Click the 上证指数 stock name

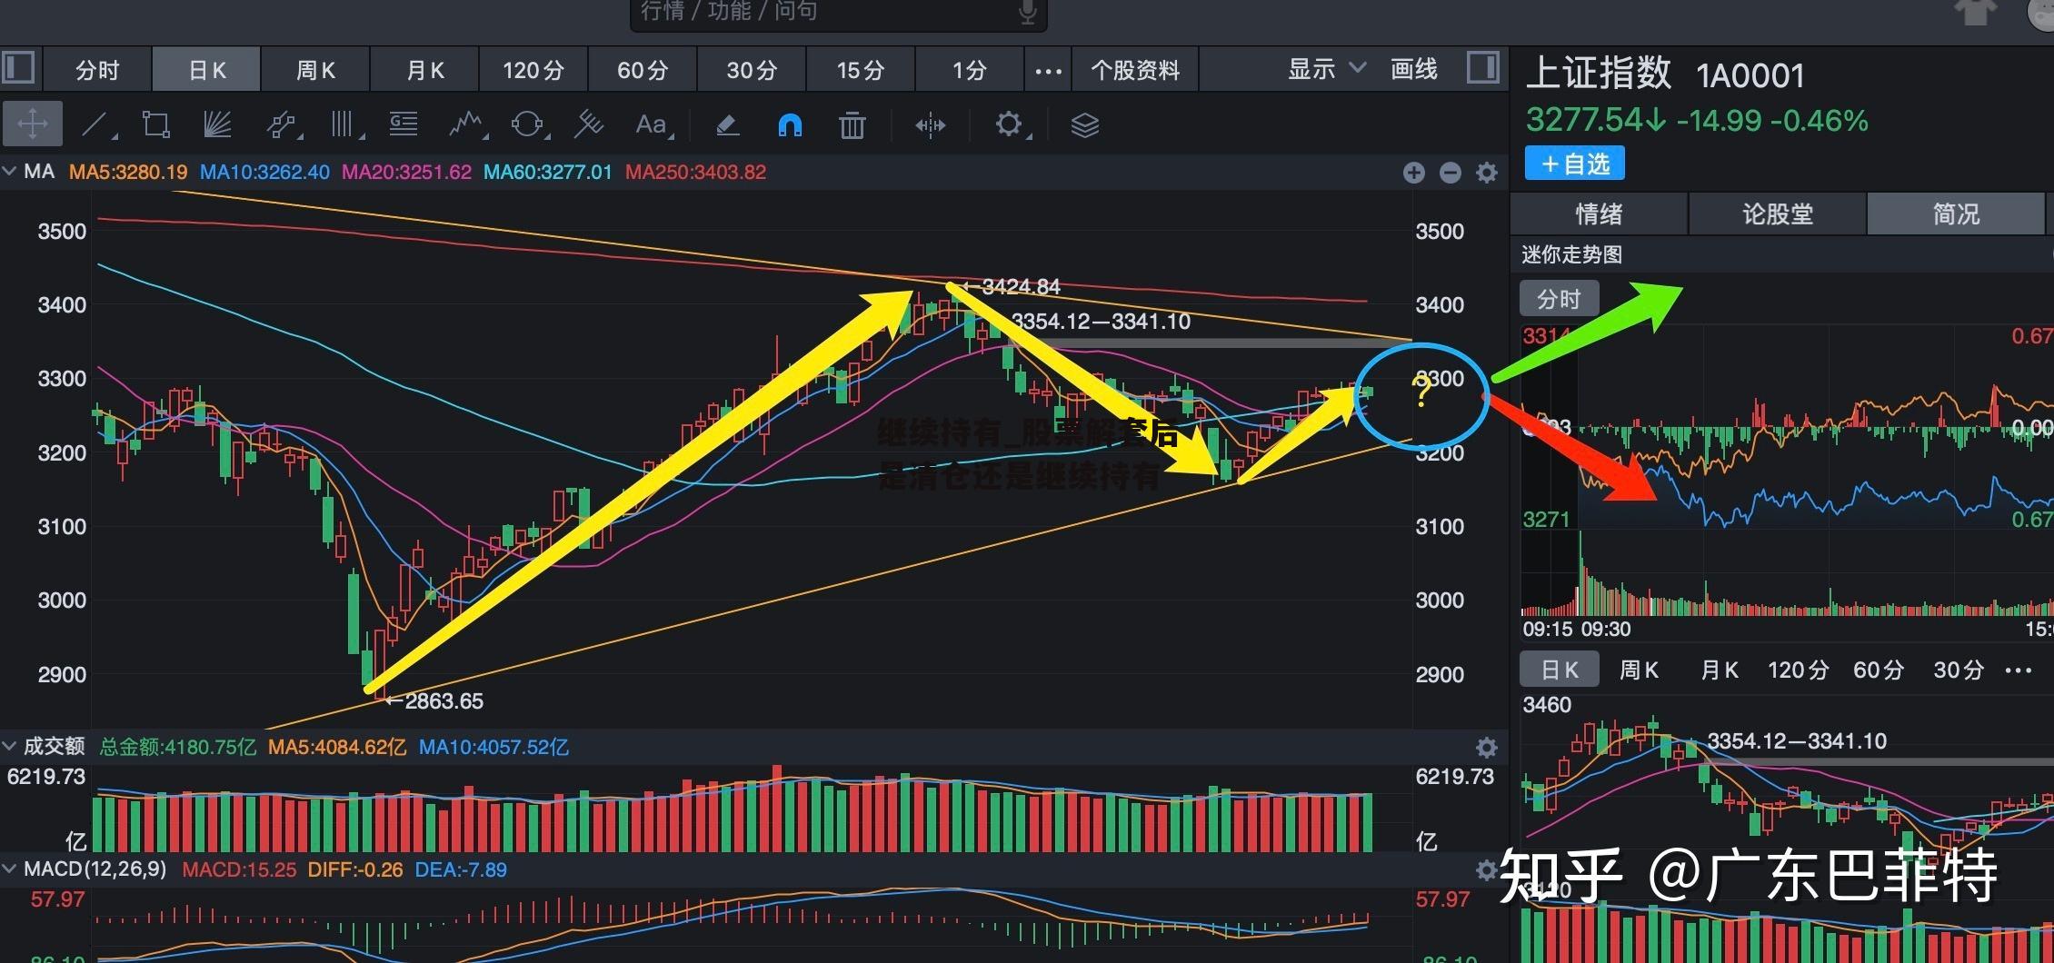(x=1599, y=73)
